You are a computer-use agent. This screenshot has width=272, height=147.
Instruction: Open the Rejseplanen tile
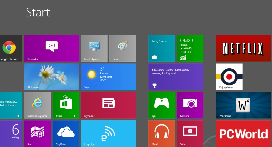[x=229, y=77]
